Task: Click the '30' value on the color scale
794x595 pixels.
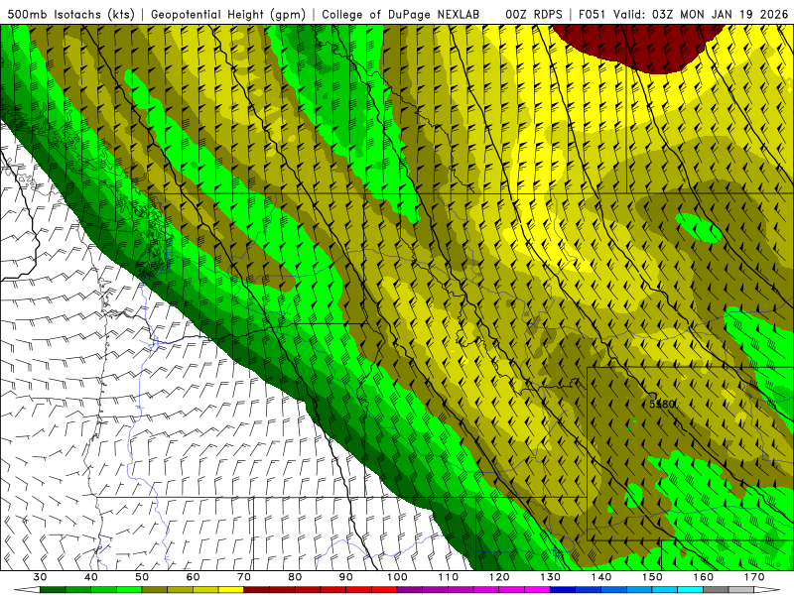Action: tap(40, 577)
